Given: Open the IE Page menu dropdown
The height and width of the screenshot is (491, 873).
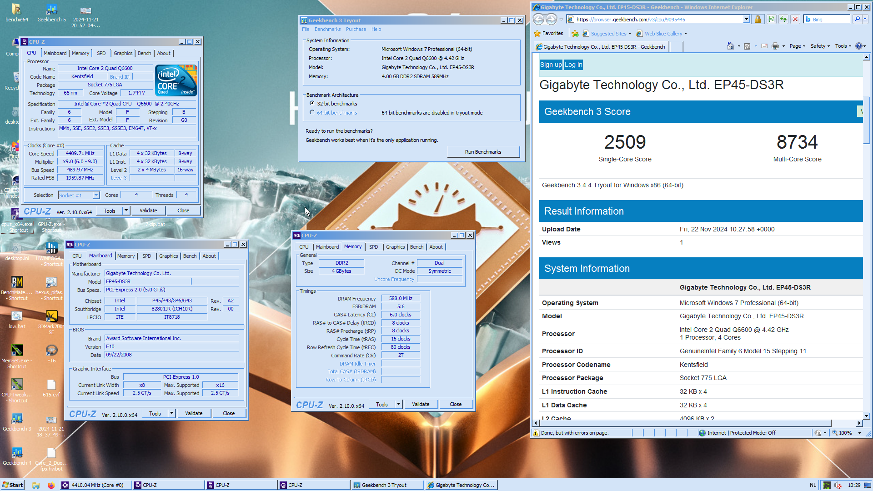Looking at the screenshot, I should coord(797,46).
